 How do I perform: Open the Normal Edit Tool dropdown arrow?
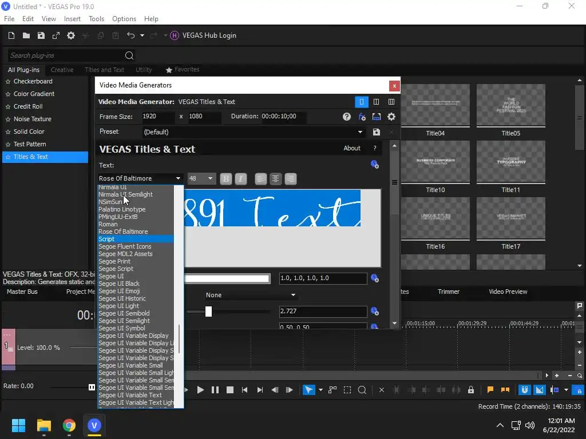tap(320, 390)
